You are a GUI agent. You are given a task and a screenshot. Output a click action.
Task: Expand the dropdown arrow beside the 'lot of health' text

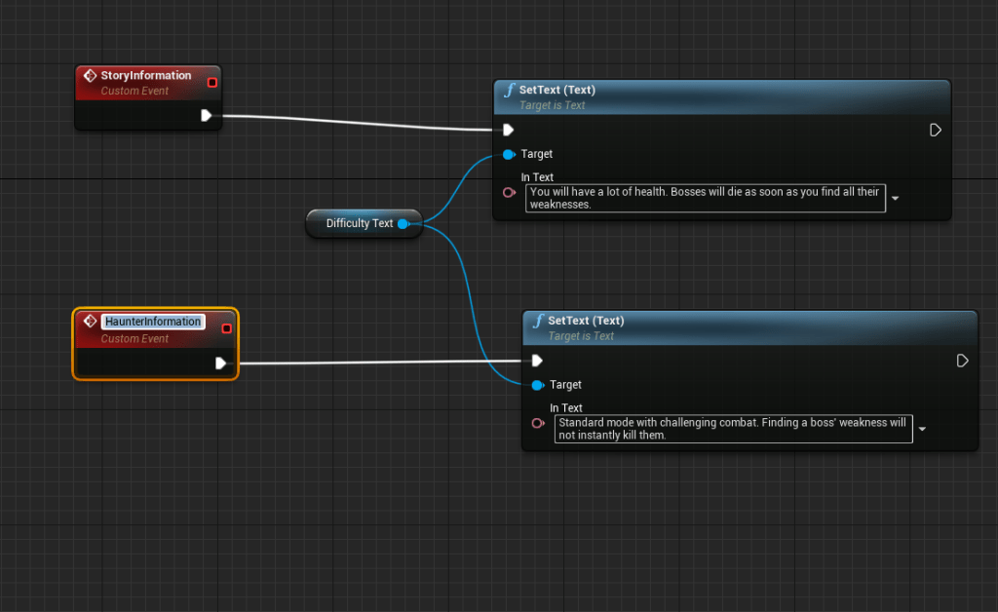point(896,198)
